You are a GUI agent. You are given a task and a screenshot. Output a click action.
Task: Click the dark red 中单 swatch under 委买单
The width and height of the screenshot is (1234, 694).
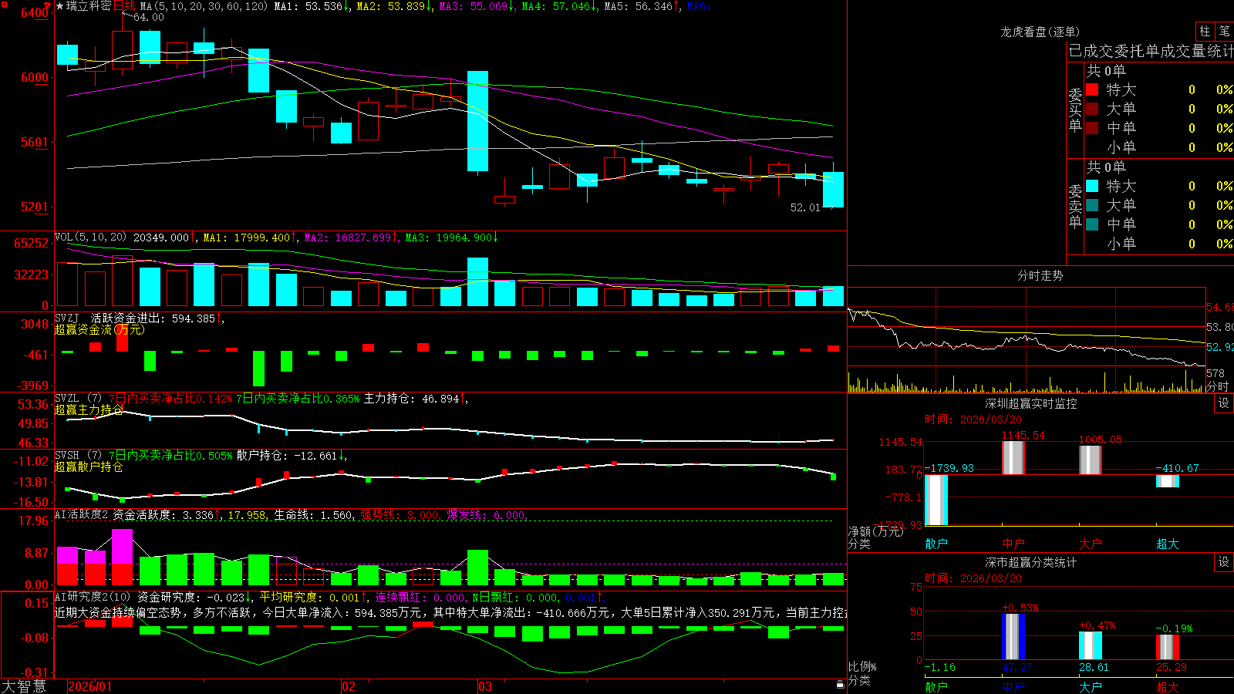(x=1092, y=128)
